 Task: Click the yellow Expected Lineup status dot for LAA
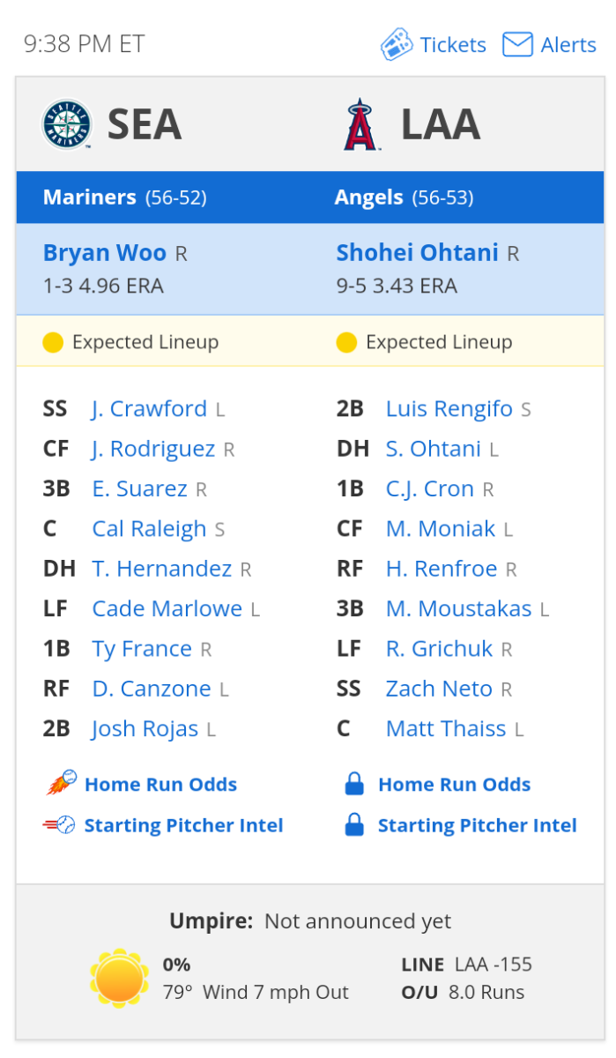[346, 342]
